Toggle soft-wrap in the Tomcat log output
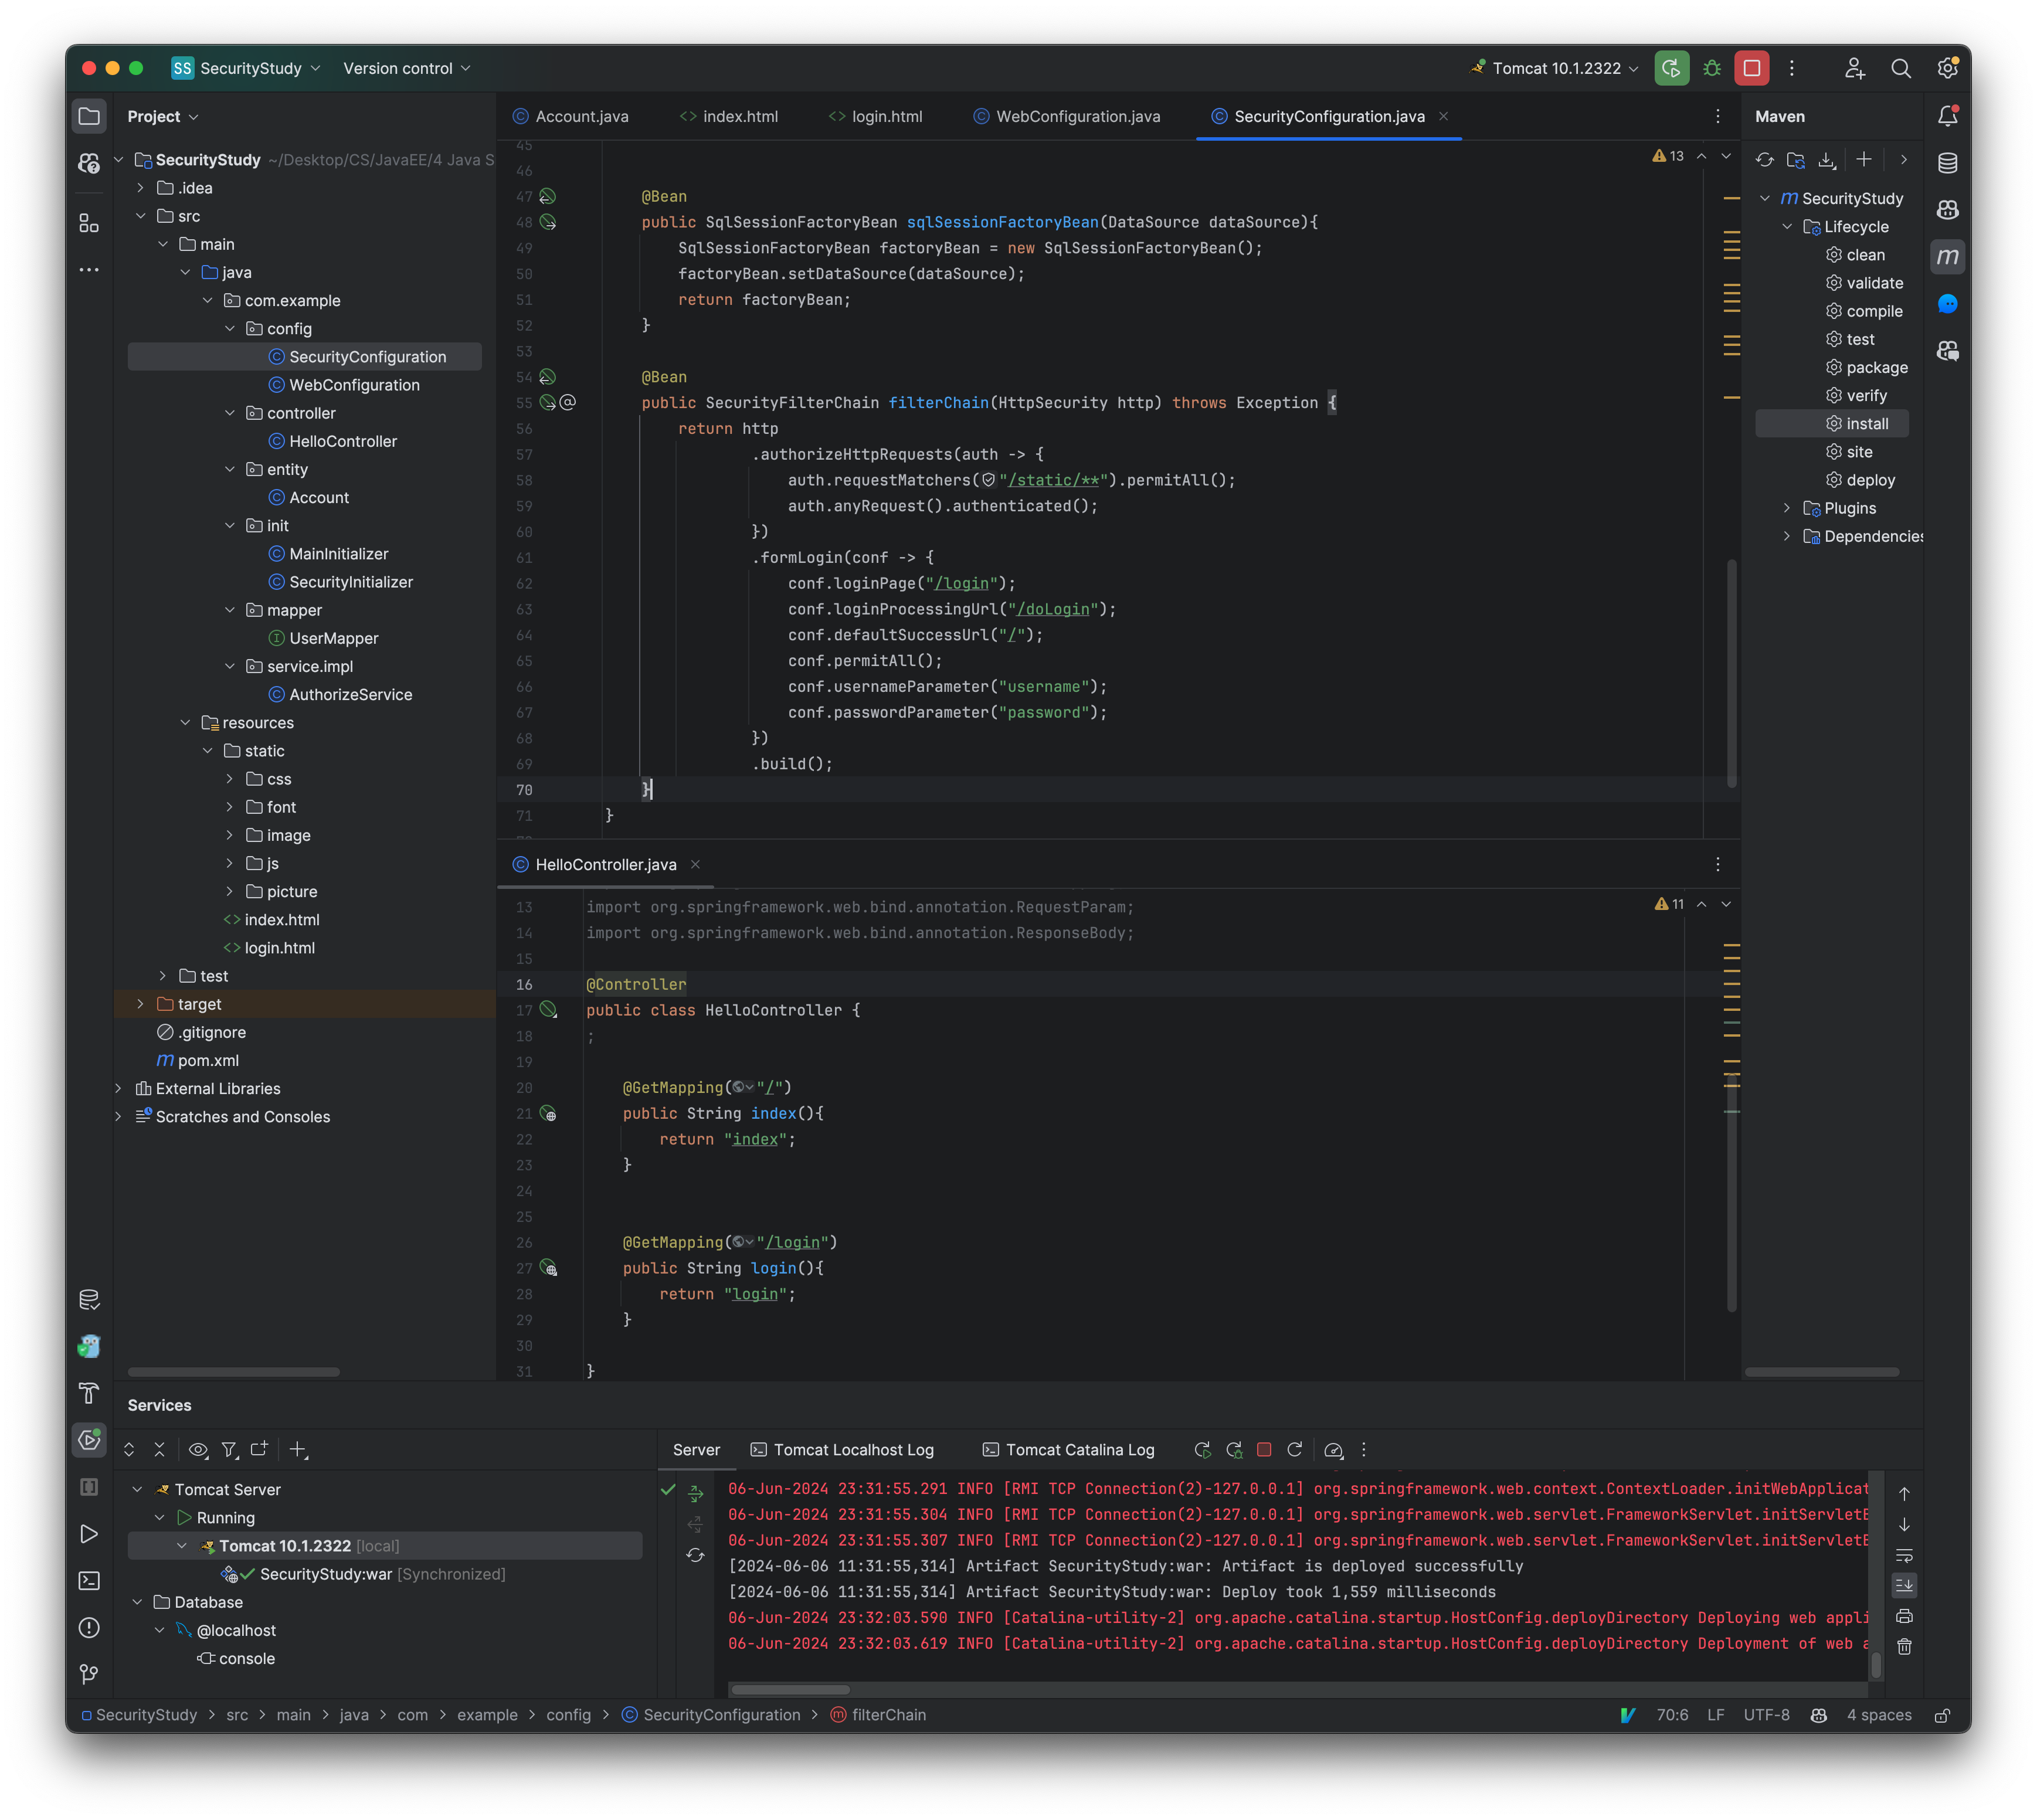2037x1820 pixels. tap(1905, 1554)
